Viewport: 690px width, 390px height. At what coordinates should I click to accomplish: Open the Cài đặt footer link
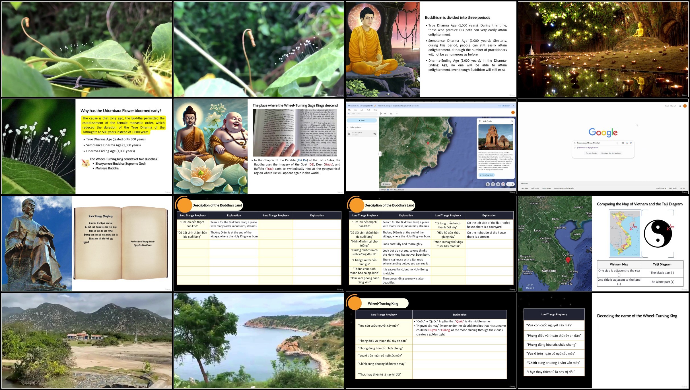682,188
